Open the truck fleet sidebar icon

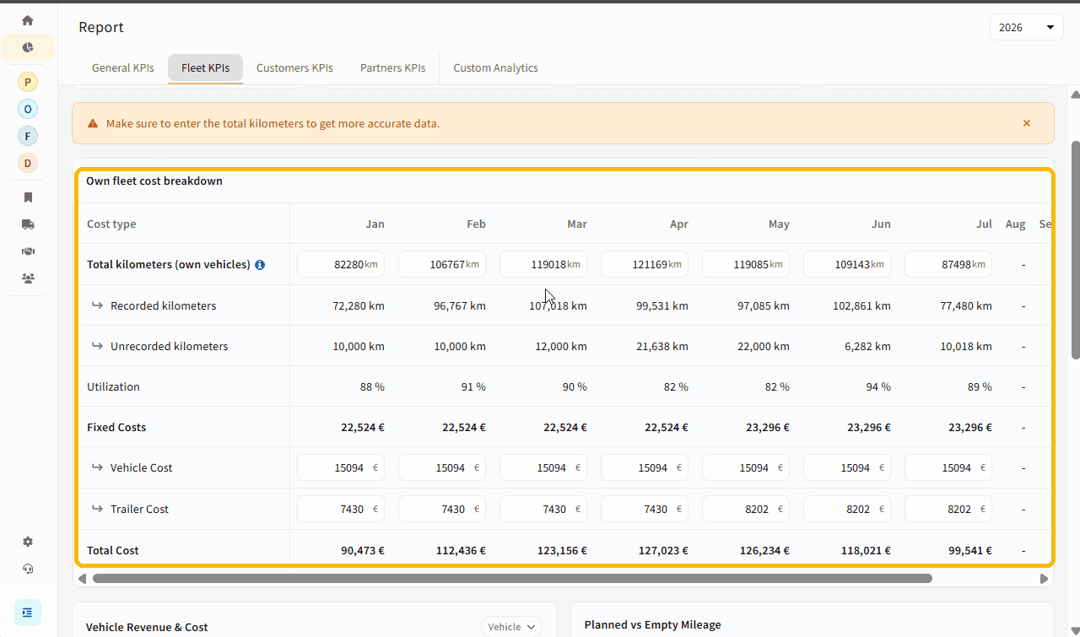click(x=28, y=224)
